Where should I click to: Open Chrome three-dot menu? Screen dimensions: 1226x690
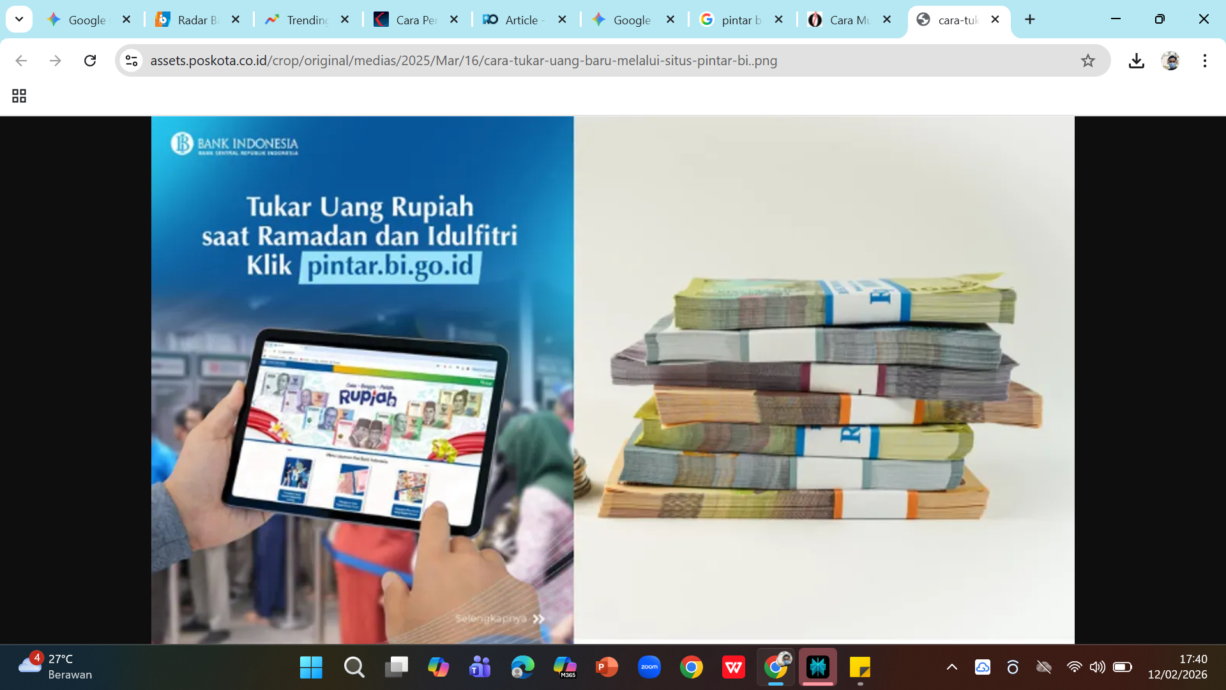pos(1205,61)
